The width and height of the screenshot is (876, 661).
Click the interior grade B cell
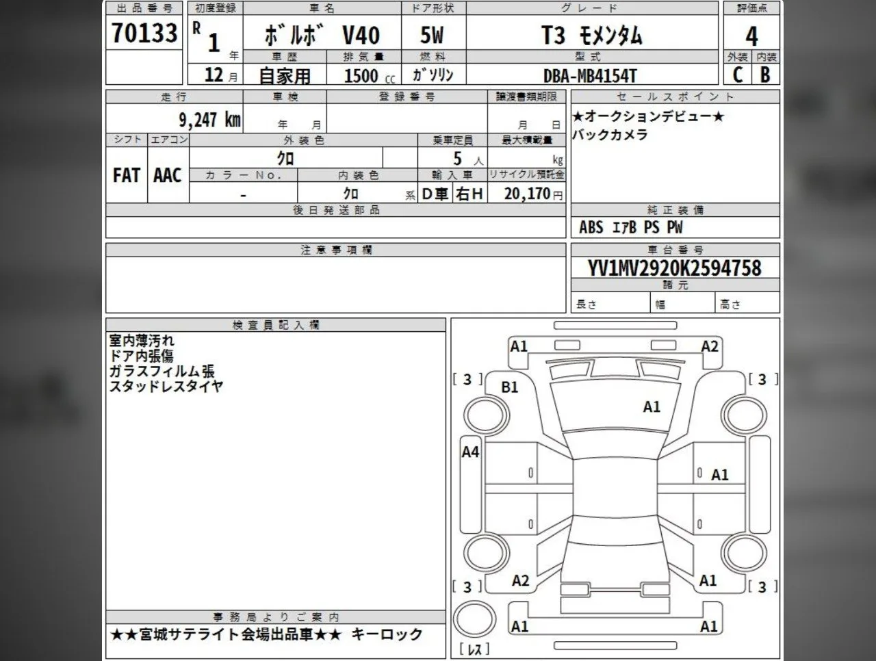click(x=765, y=75)
